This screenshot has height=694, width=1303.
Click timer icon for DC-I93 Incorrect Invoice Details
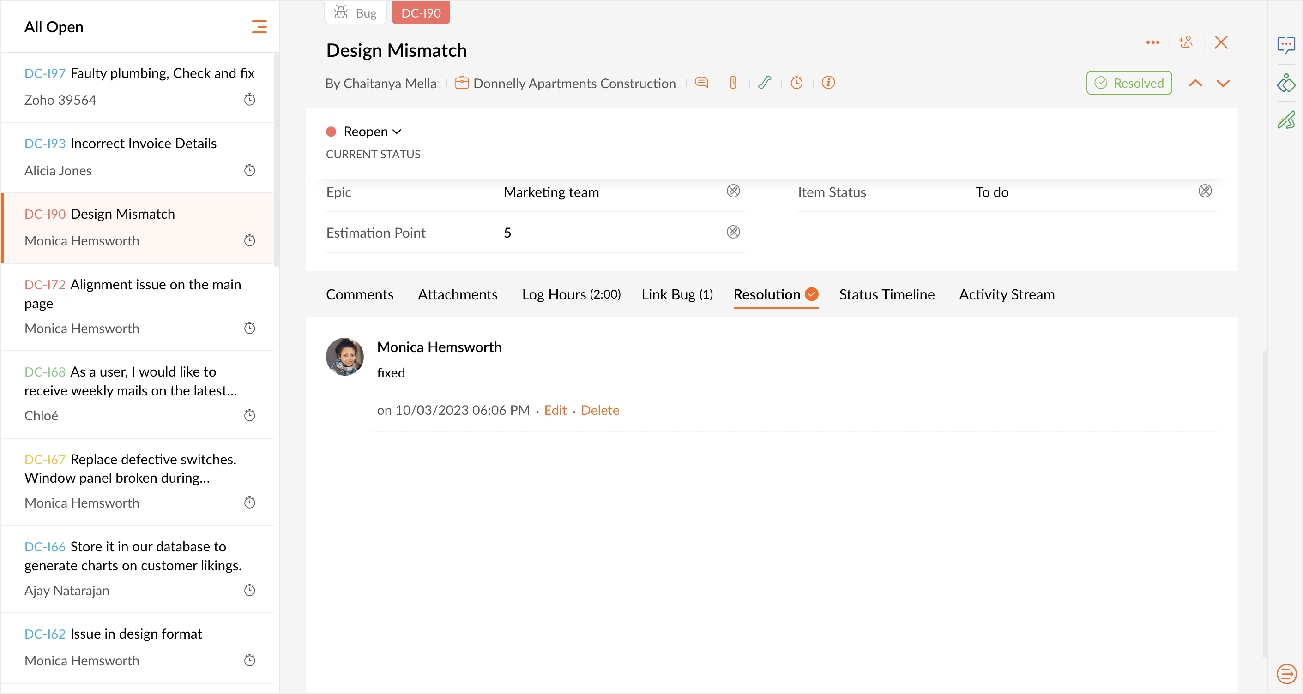click(x=249, y=170)
